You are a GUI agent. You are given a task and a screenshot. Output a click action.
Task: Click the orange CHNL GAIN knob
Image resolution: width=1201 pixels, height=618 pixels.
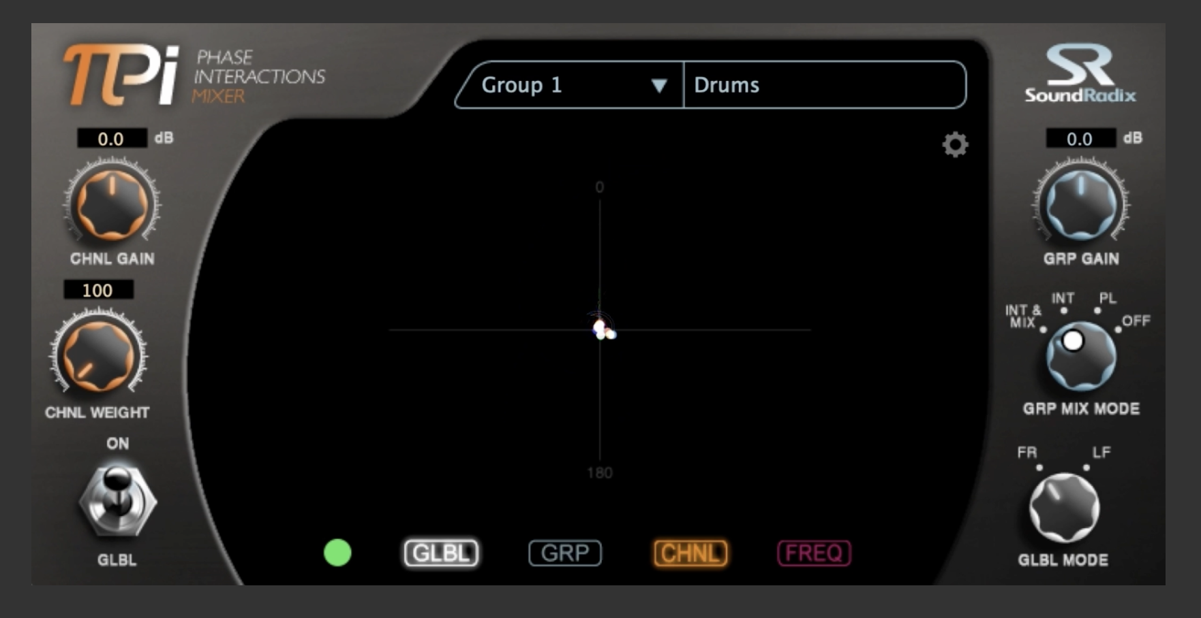112,203
